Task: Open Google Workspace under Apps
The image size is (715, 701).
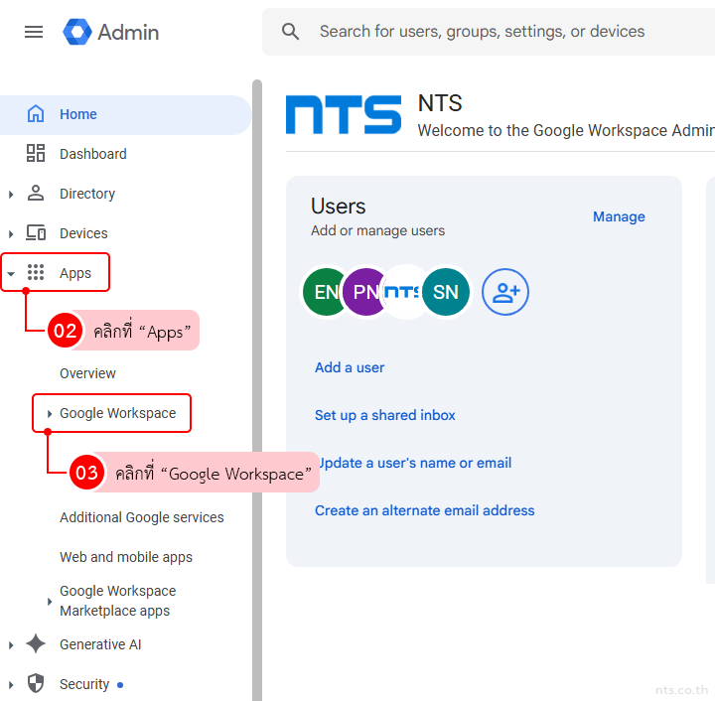Action: click(117, 413)
